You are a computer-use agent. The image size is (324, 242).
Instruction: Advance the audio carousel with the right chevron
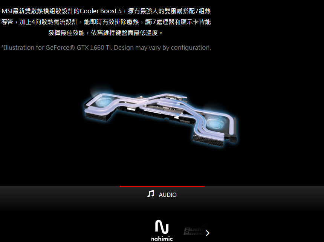[208, 233]
